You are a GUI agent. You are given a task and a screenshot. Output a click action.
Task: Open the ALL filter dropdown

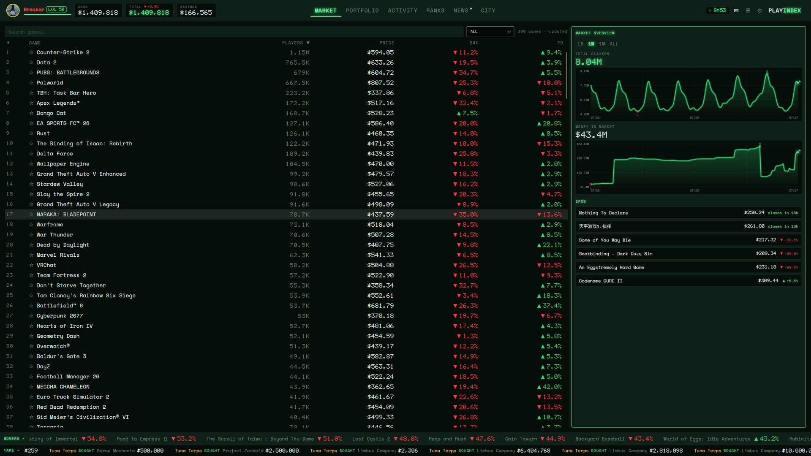(490, 32)
